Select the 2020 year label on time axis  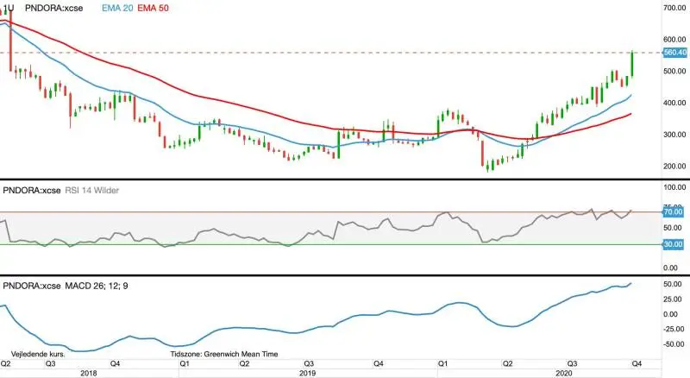click(564, 373)
